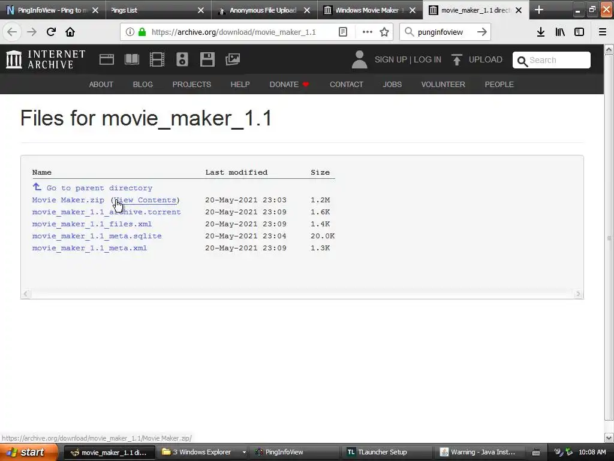This screenshot has width=614, height=461.
Task: Expand the Windows Explorer taskbar group
Action: [244, 452]
